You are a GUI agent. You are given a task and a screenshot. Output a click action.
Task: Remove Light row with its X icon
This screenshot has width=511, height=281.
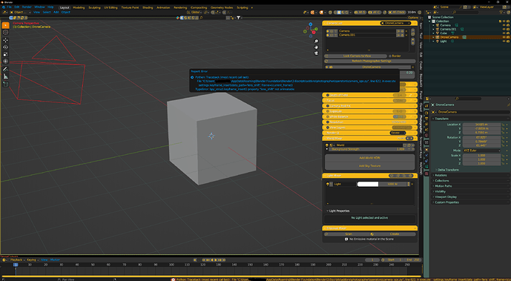[412, 184]
